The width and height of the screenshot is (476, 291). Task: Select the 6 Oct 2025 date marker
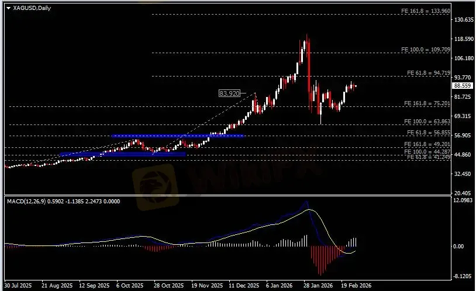(130, 286)
